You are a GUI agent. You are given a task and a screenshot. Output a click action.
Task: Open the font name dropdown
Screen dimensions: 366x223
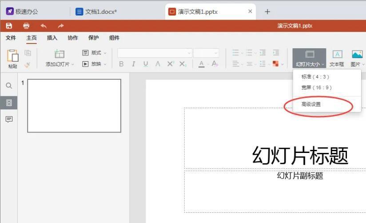tap(189, 53)
